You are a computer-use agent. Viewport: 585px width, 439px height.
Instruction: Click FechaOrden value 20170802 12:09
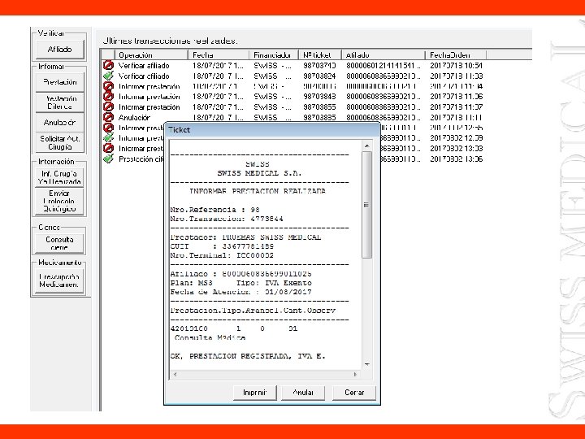(457, 138)
